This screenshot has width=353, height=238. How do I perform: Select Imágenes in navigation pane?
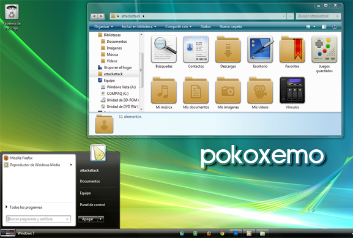(114, 48)
